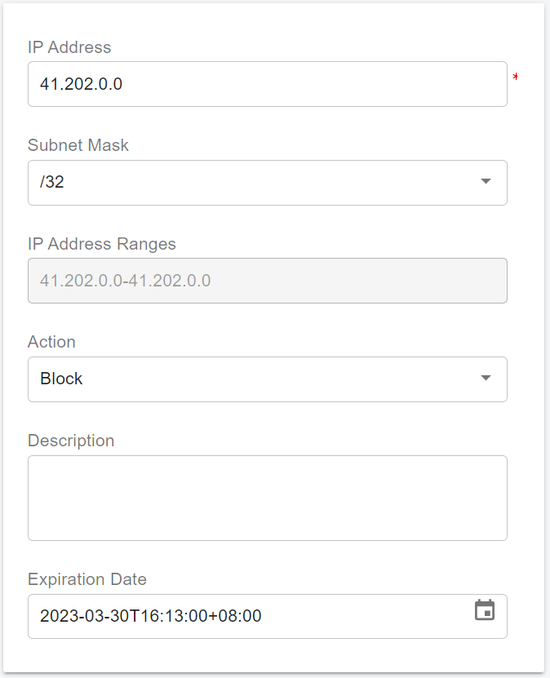Click the 2023-03-30T16:13:00+08:00 date text

pyautogui.click(x=151, y=616)
